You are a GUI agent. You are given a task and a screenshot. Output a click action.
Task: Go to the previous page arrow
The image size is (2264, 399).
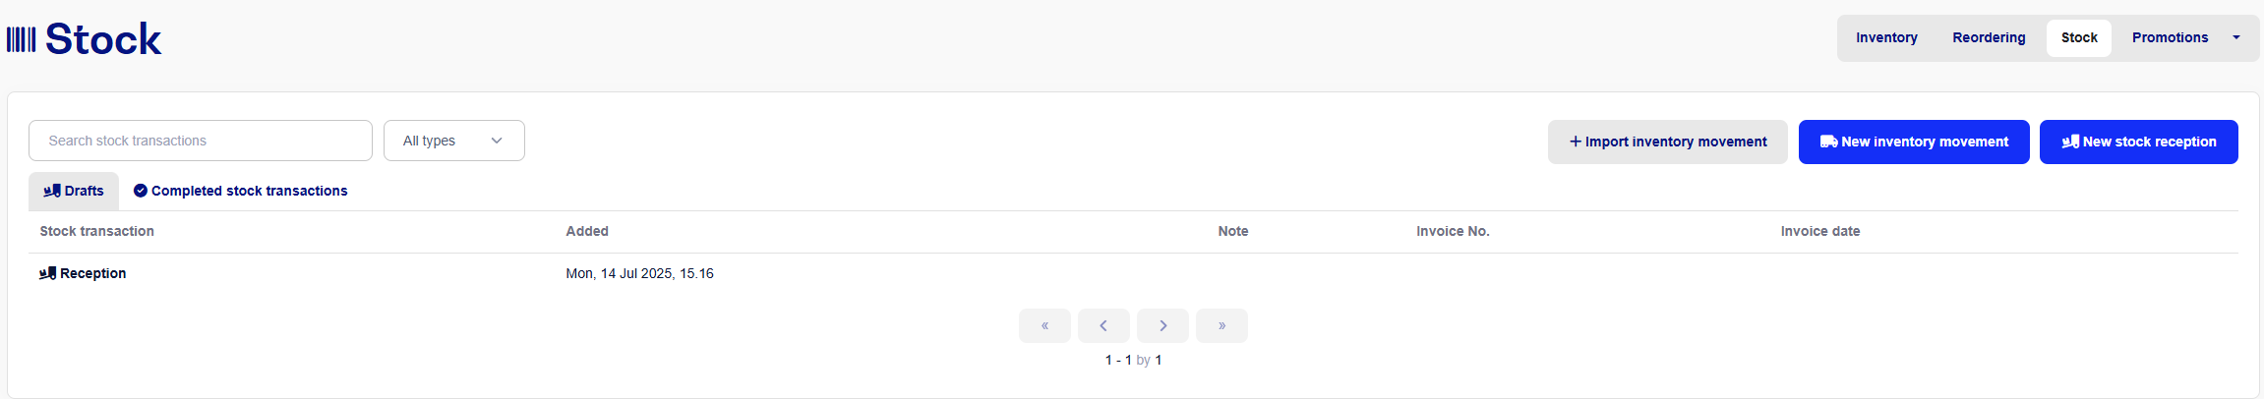1103,325
